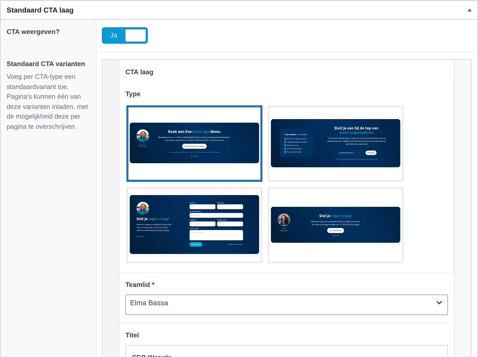Click 'Verzenden' button in contact form thumbnail
478x357 pixels.
[196, 244]
